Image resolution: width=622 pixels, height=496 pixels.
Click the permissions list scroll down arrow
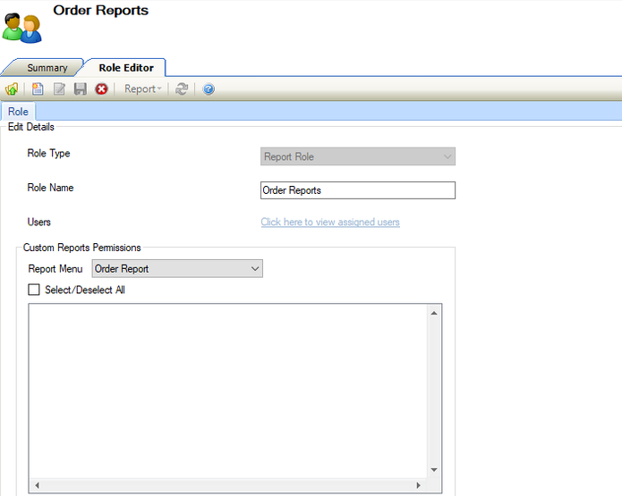tap(434, 470)
